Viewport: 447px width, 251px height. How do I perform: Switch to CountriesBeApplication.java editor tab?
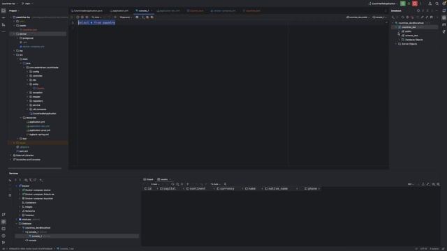click(87, 10)
